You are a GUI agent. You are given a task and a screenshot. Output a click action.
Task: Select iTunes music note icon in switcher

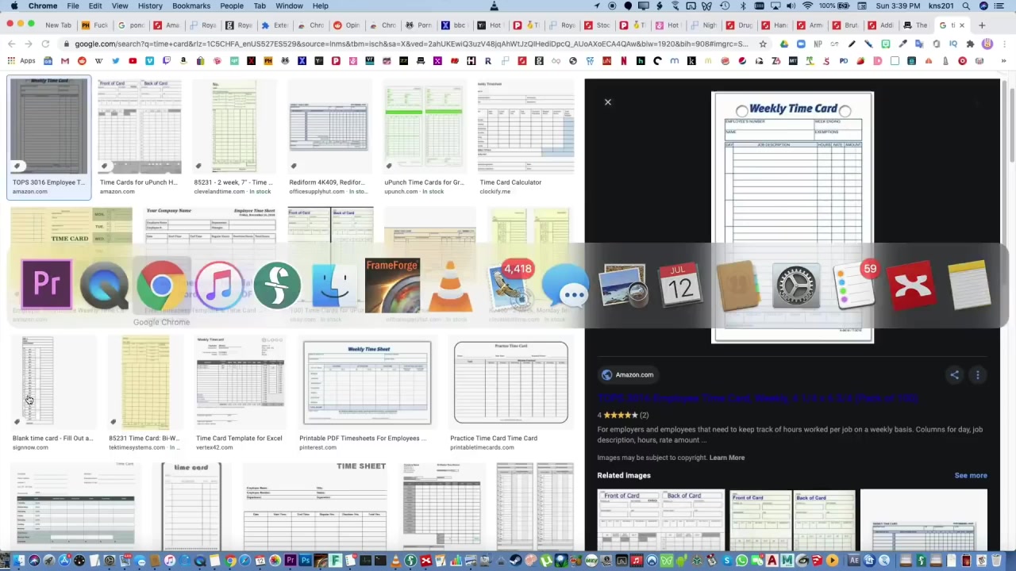[x=219, y=284]
